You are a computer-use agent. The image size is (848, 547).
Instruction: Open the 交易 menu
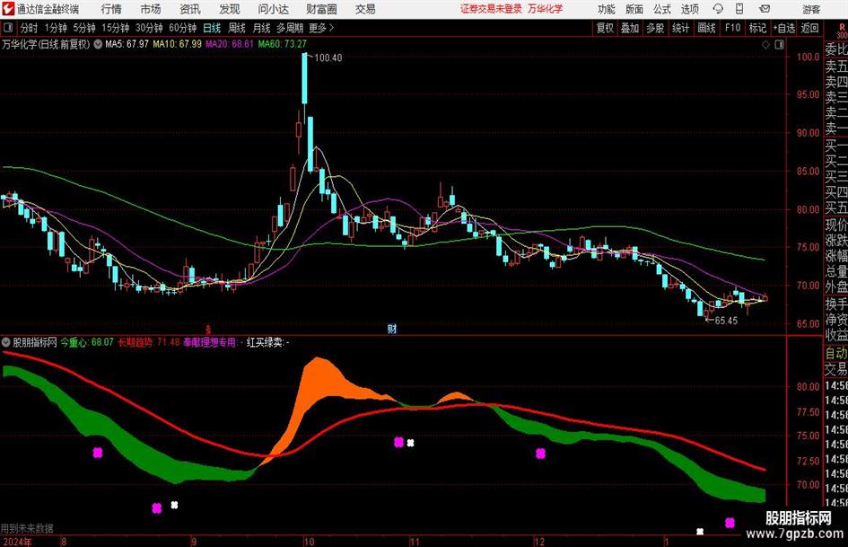coord(365,9)
